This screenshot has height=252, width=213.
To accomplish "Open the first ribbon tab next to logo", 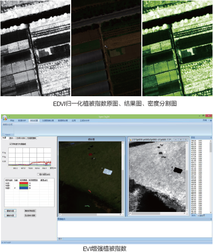I will click(x=12, y=121).
